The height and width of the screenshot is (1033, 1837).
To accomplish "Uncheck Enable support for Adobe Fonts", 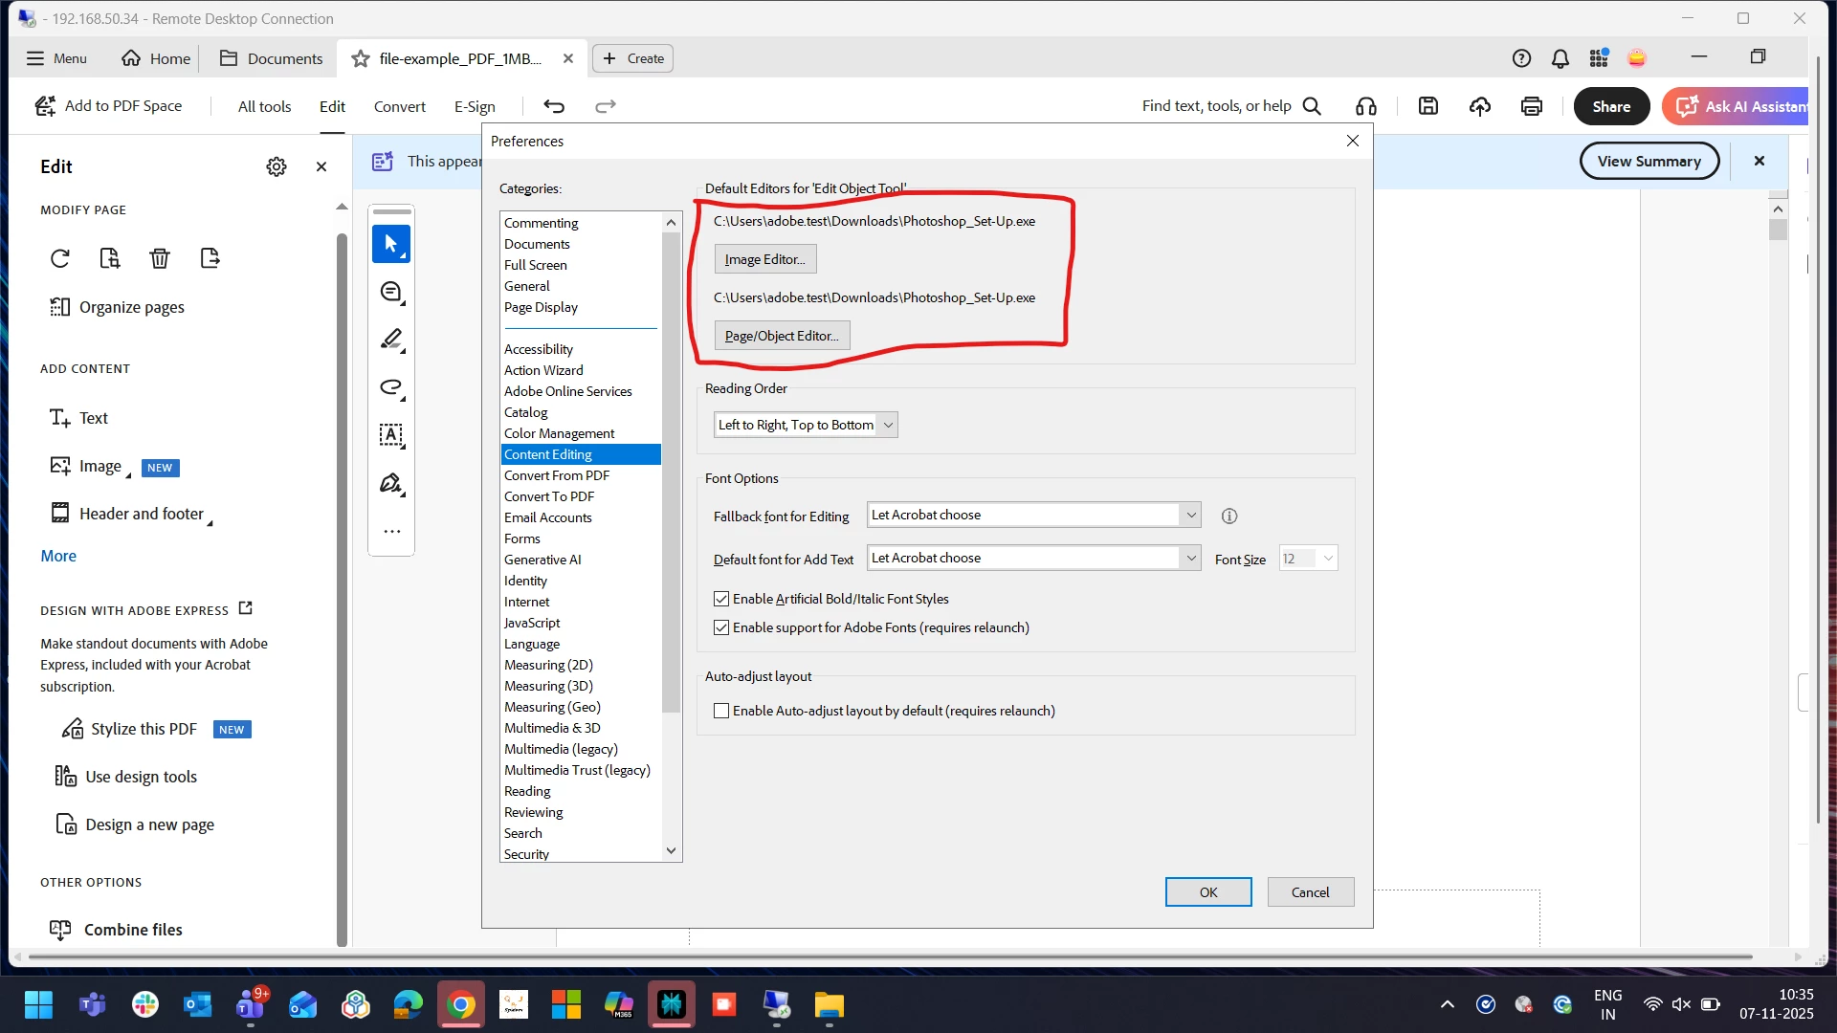I will [x=721, y=627].
